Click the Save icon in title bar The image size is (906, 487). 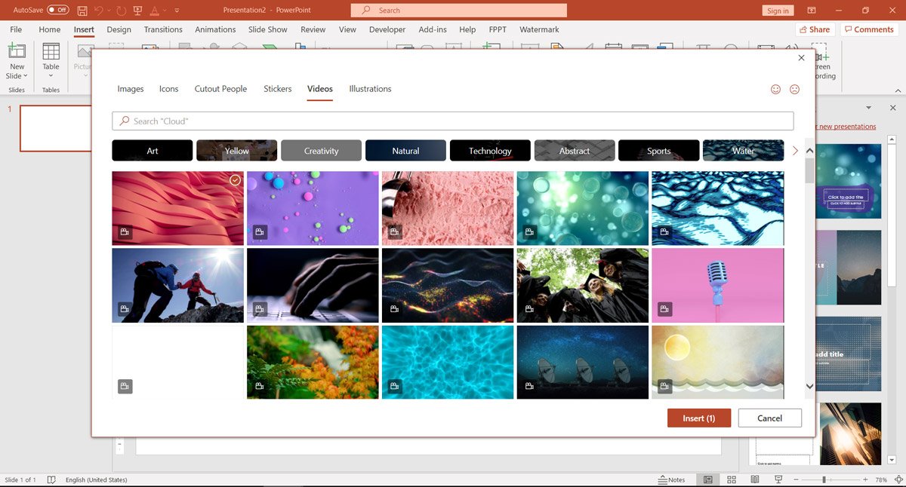pyautogui.click(x=82, y=11)
